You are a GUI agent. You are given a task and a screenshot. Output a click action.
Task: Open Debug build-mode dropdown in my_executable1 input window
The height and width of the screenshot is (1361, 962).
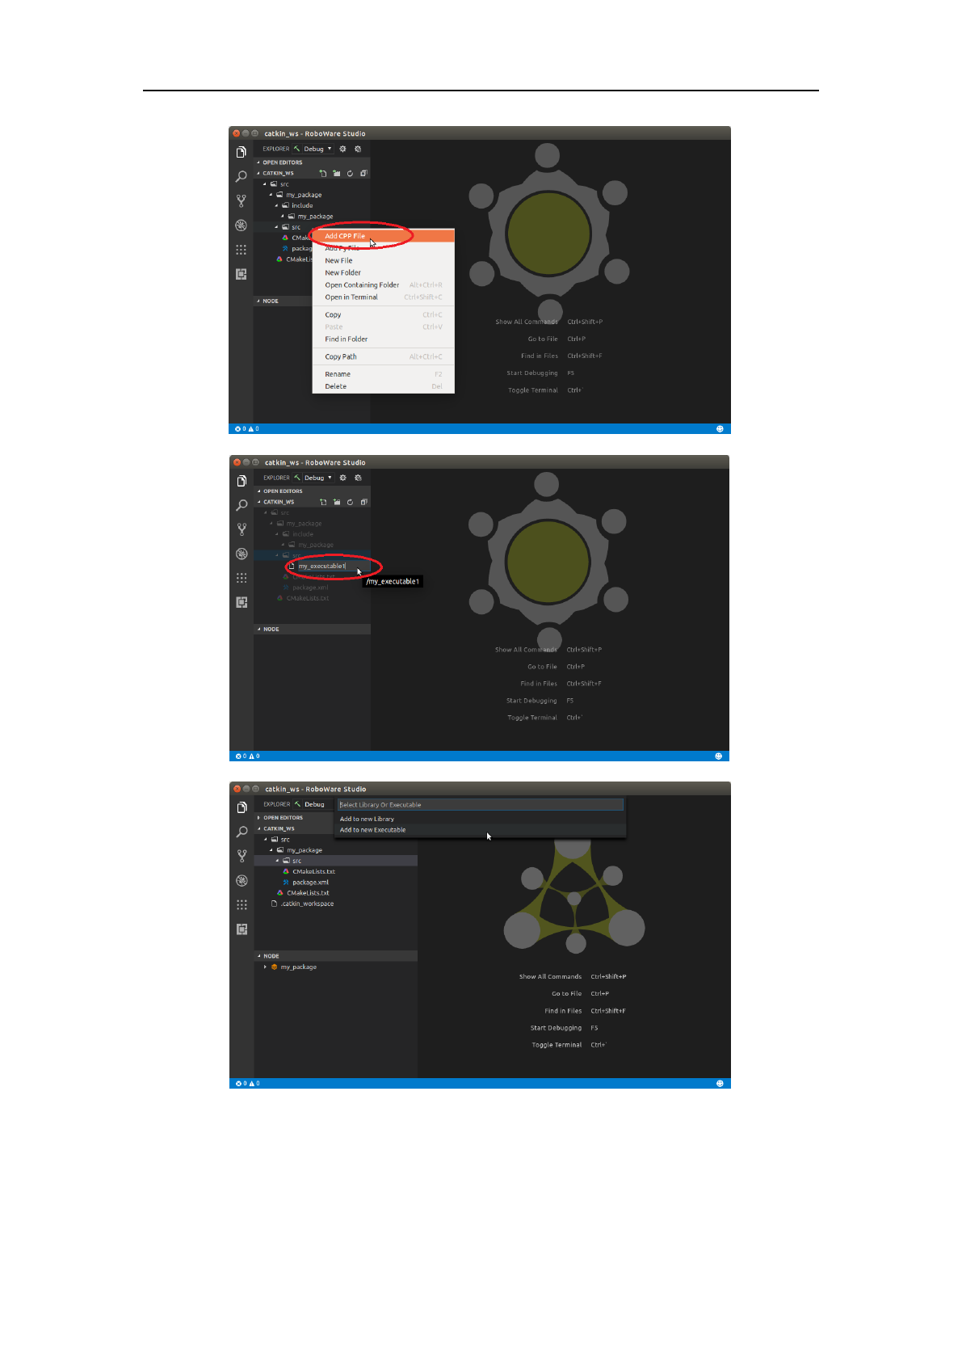tap(318, 478)
